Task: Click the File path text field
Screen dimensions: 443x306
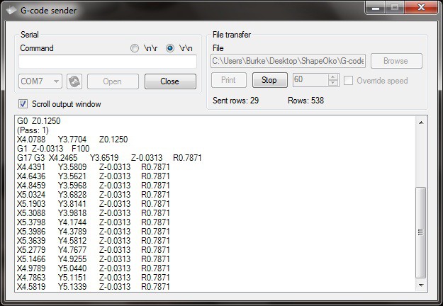Action: tap(288, 61)
